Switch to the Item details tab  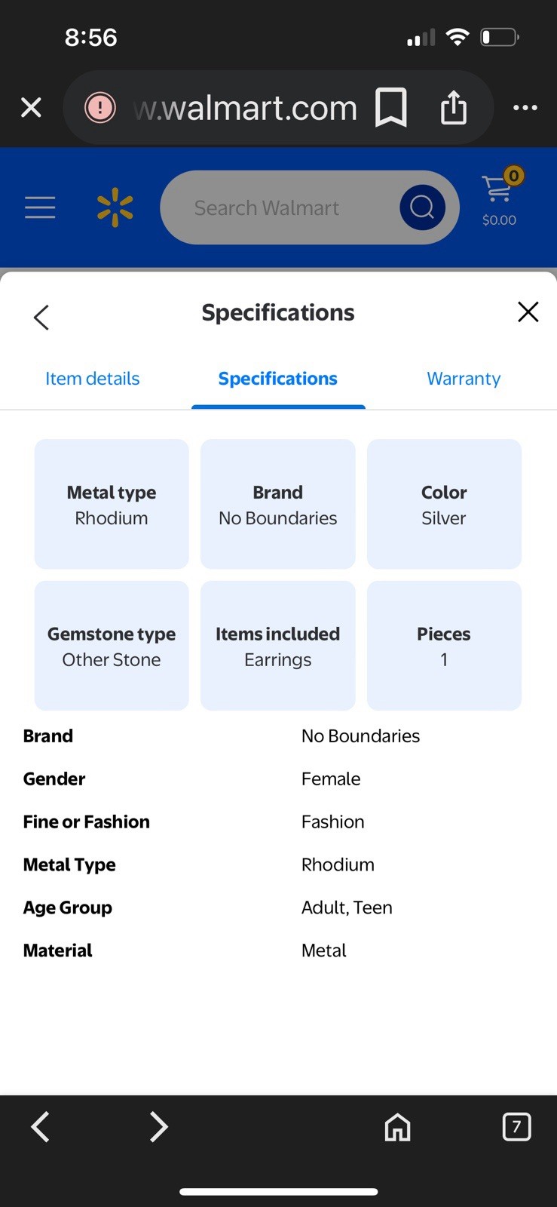coord(93,379)
